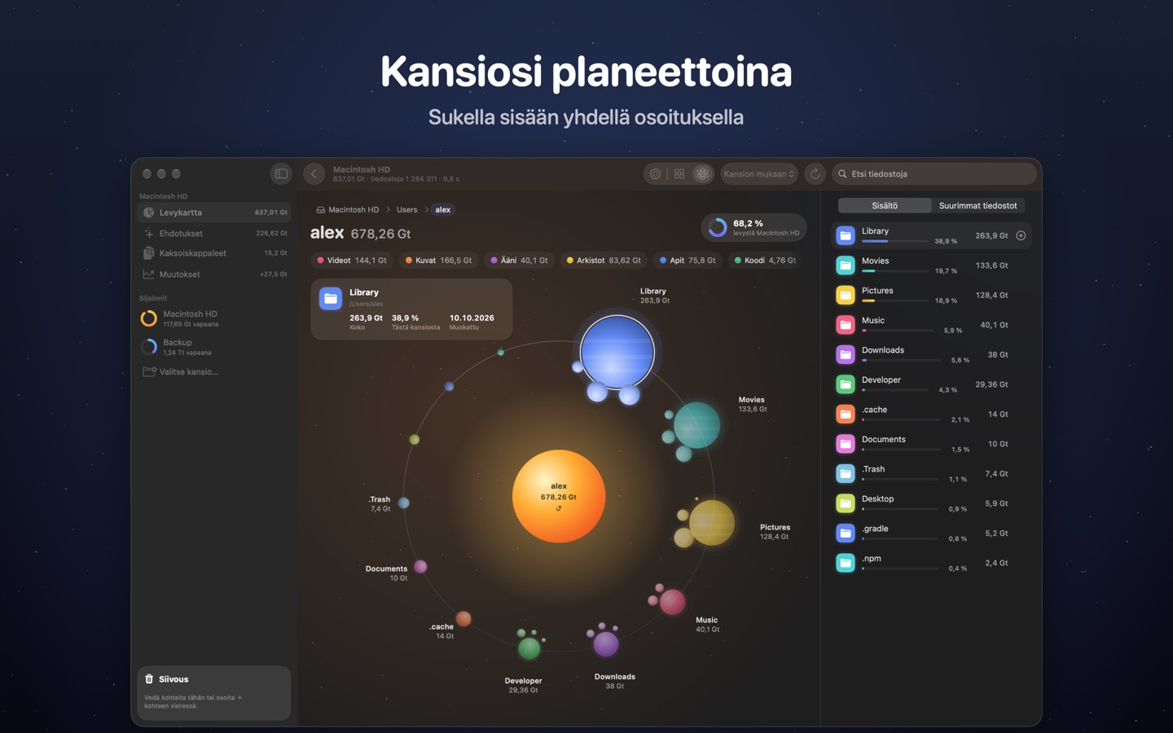Switch to grid view icon
This screenshot has width=1173, height=733.
(679, 173)
